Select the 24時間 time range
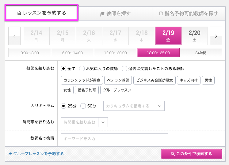This screenshot has height=165, width=229. tap(201, 53)
